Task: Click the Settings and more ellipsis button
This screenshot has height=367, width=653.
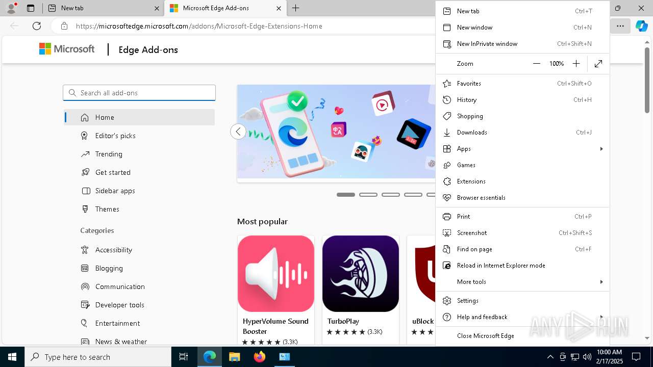Action: pyautogui.click(x=620, y=26)
